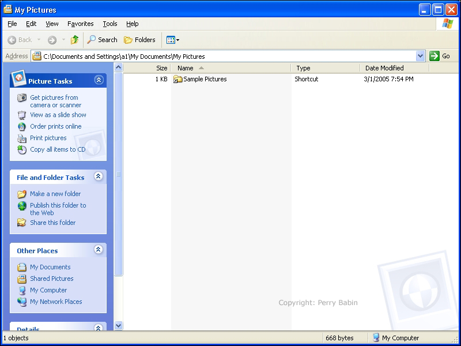Click Print pictures link
This screenshot has height=346, width=461.
click(48, 138)
